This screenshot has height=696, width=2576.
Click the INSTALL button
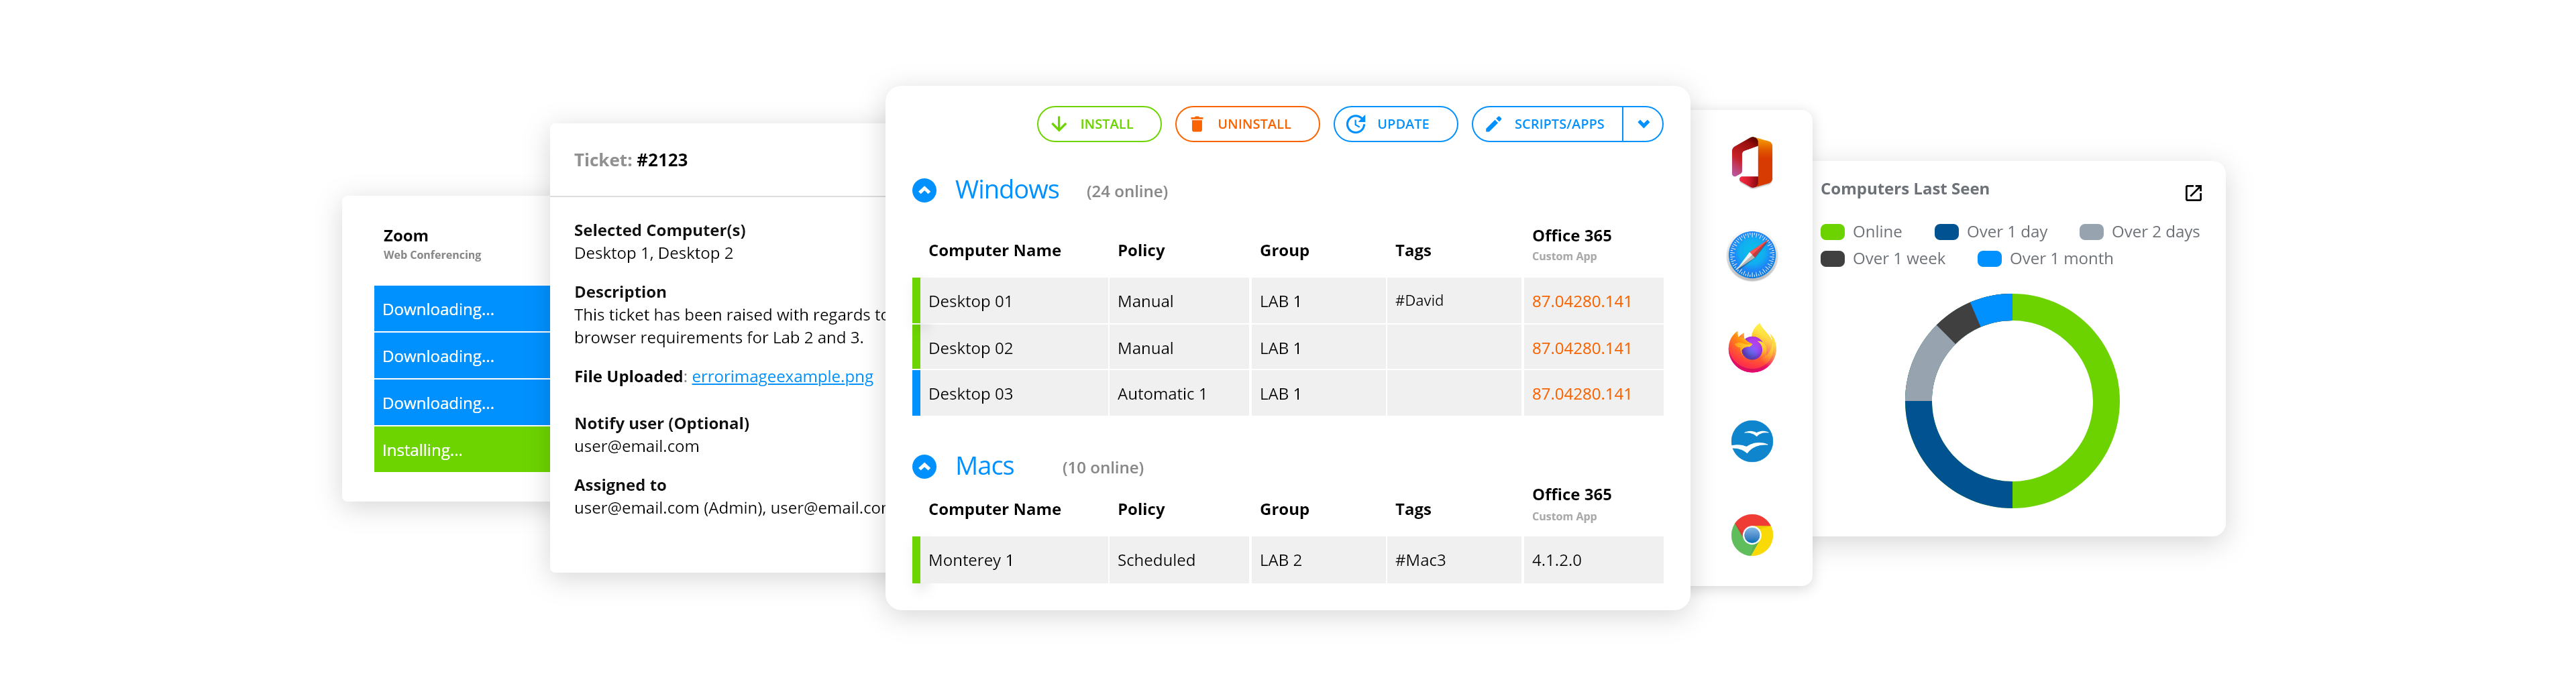point(1099,124)
